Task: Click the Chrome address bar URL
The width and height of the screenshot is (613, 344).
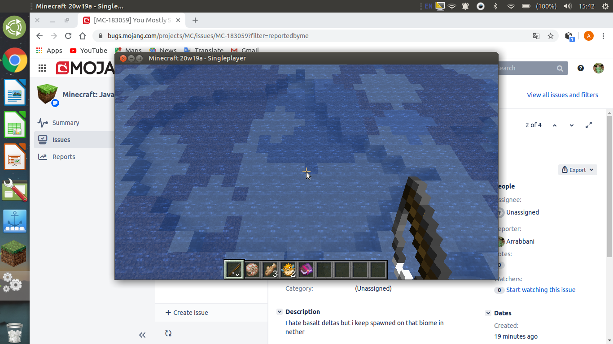Action: pos(208,36)
